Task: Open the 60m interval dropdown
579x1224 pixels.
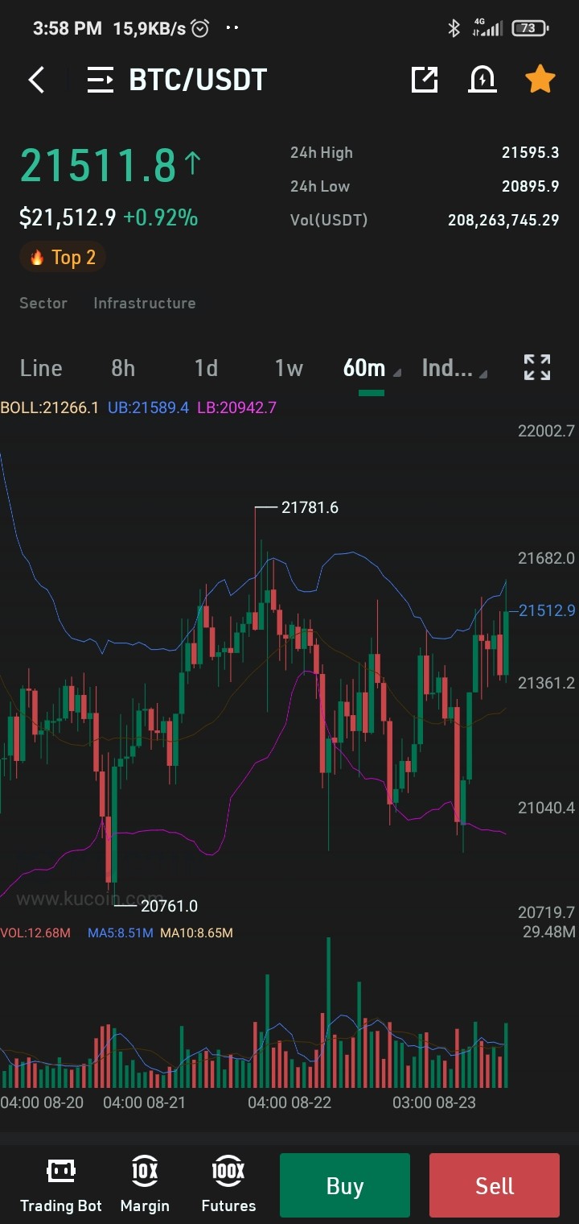Action: (371, 368)
